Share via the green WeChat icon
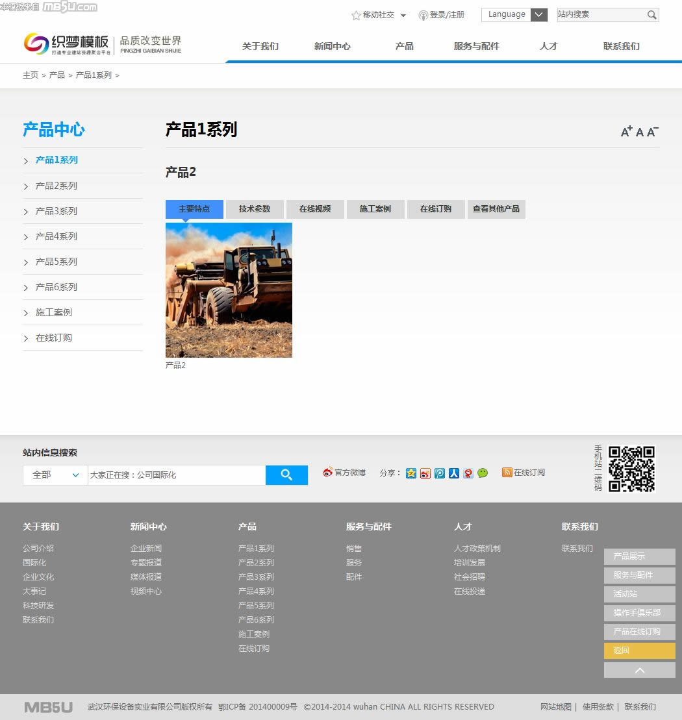The height and width of the screenshot is (720, 682). pos(483,473)
